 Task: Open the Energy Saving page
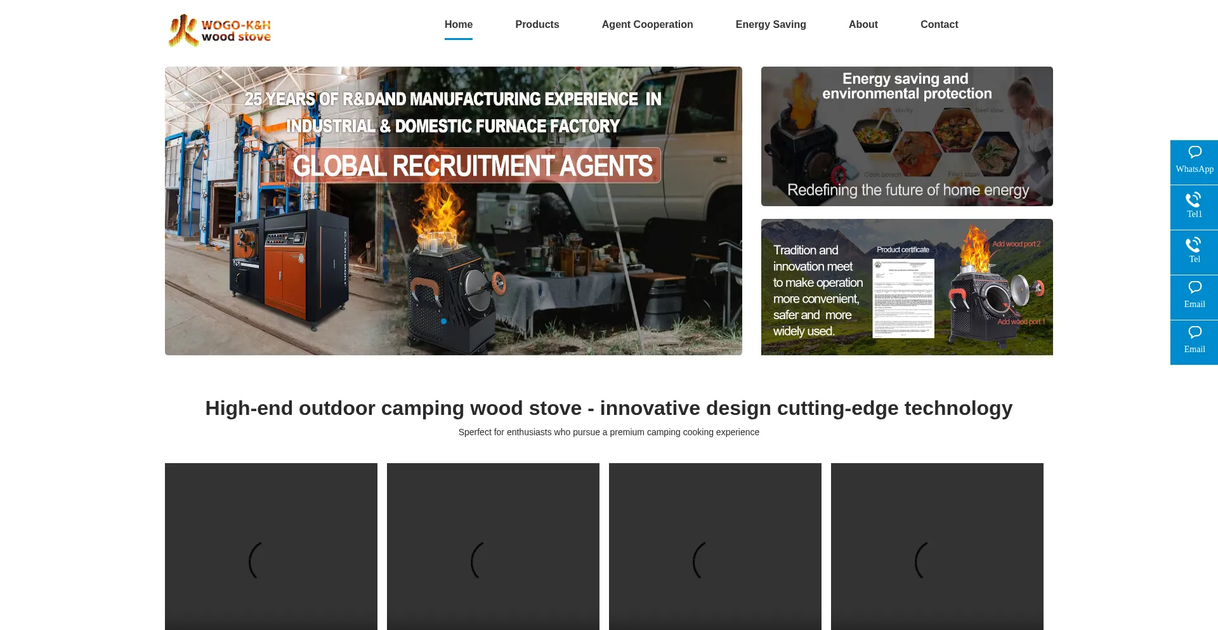coord(770,25)
